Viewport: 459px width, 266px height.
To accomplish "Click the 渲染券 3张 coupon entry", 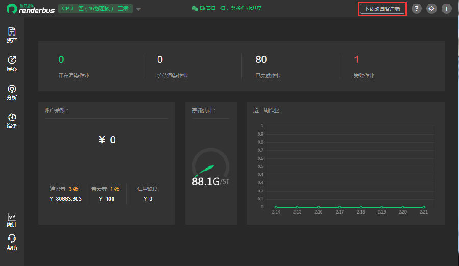I will pos(64,189).
